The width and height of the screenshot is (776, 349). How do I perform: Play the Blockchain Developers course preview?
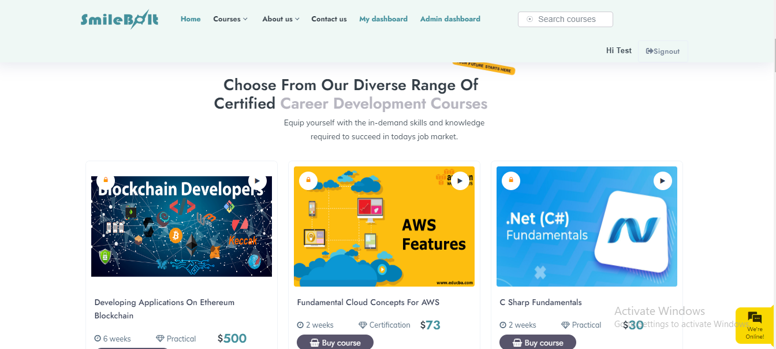pos(258,181)
